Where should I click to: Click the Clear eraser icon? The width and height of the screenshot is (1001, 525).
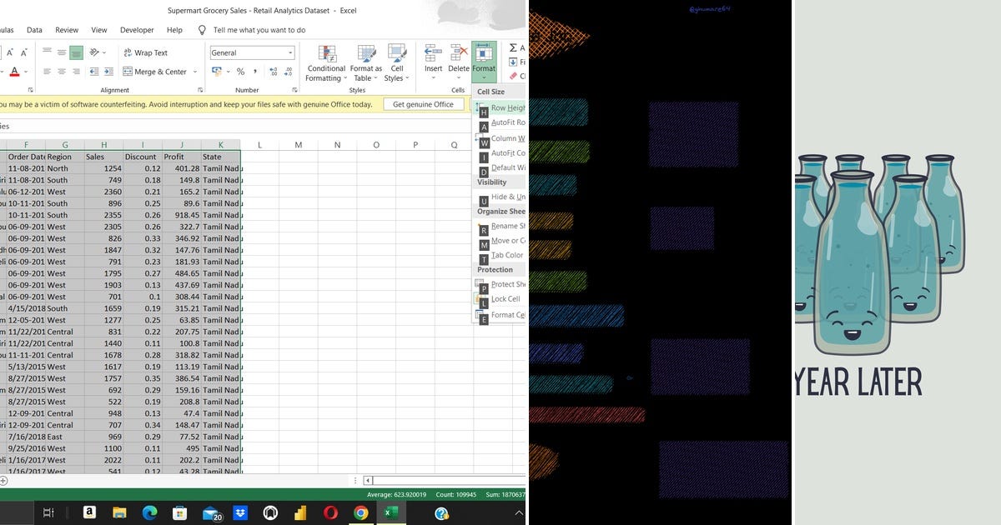tap(514, 76)
